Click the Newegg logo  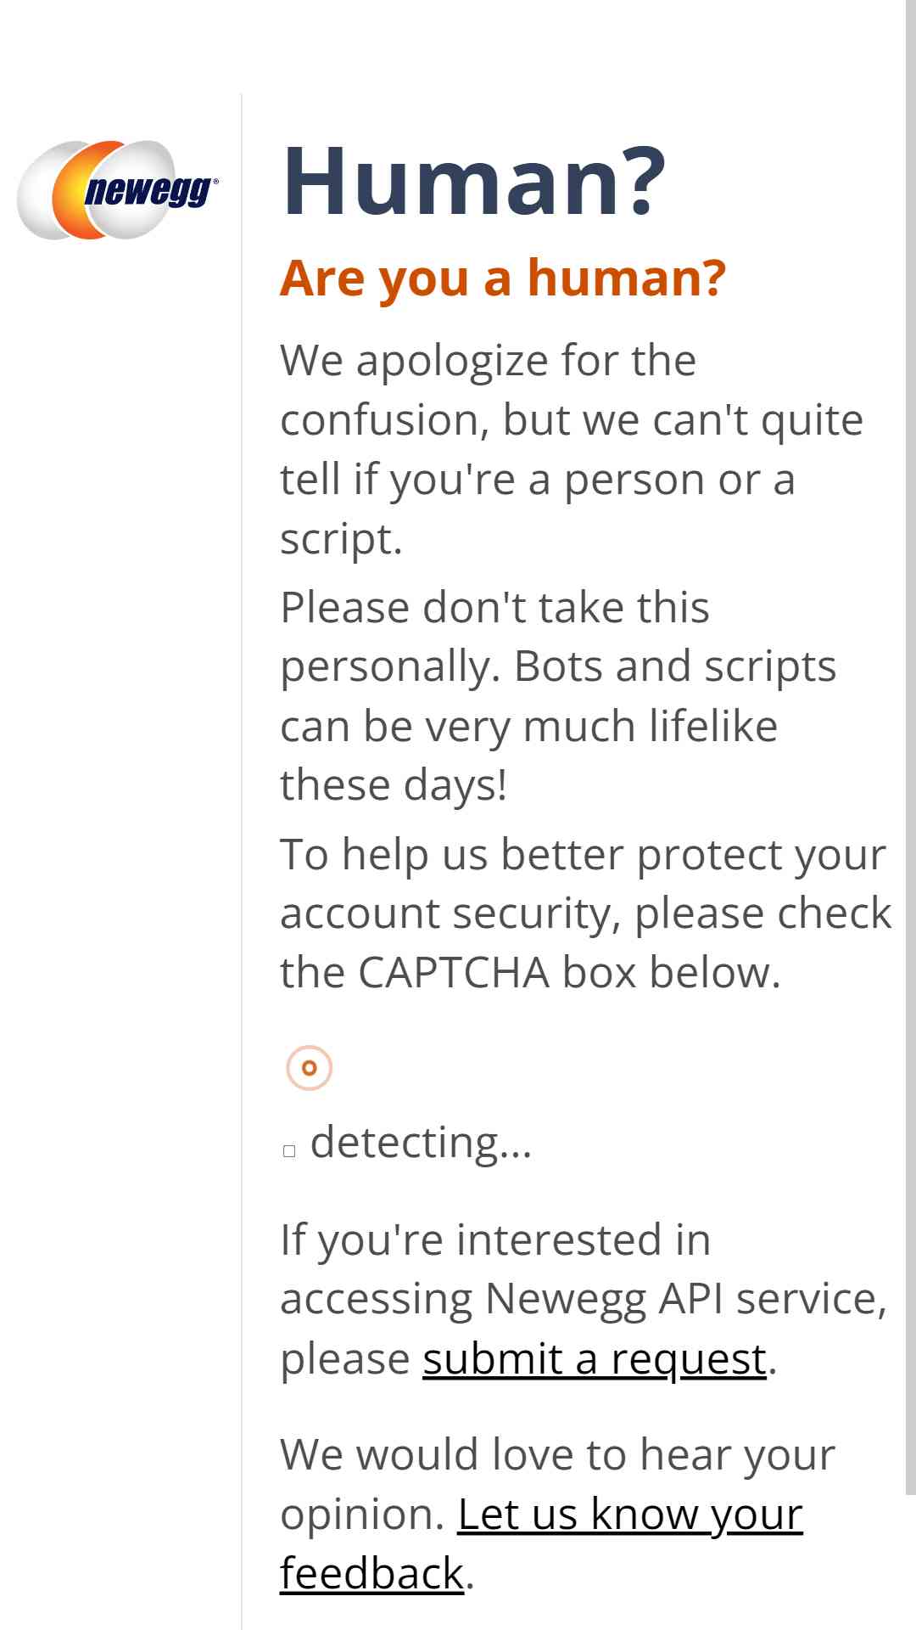[118, 190]
